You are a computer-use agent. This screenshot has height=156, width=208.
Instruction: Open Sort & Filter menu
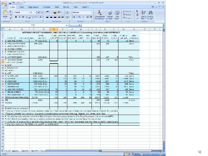[144, 15]
